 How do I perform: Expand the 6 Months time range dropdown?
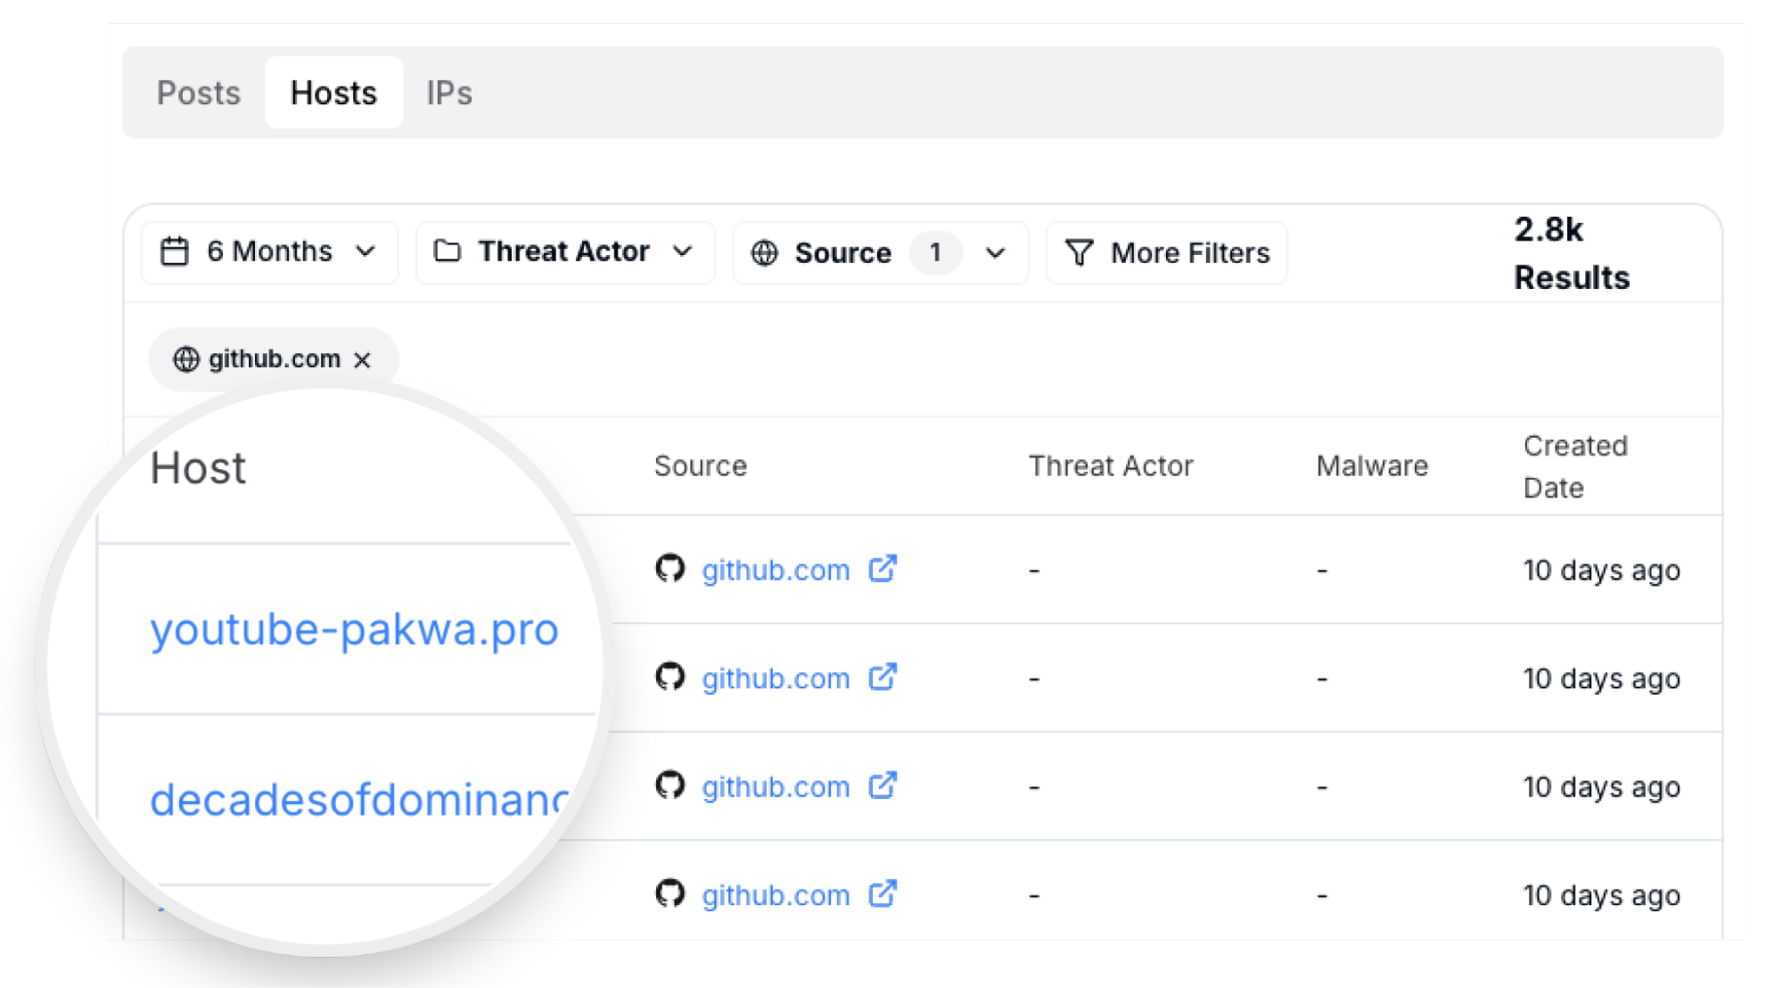tap(365, 251)
